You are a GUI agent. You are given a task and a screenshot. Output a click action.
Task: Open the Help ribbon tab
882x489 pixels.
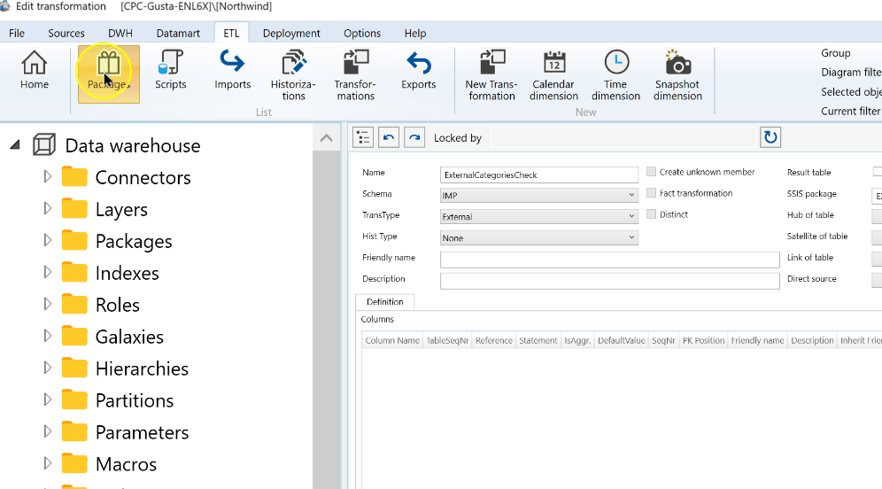415,33
